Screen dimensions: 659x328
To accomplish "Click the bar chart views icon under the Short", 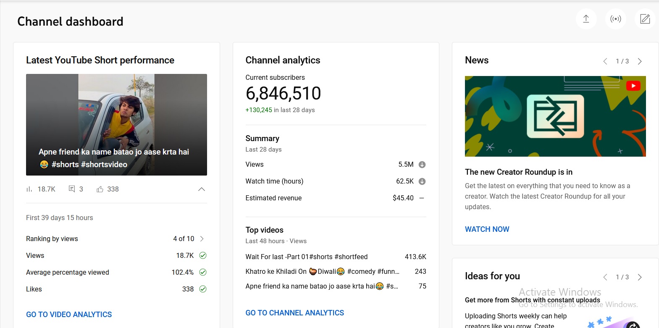I will click(x=29, y=189).
